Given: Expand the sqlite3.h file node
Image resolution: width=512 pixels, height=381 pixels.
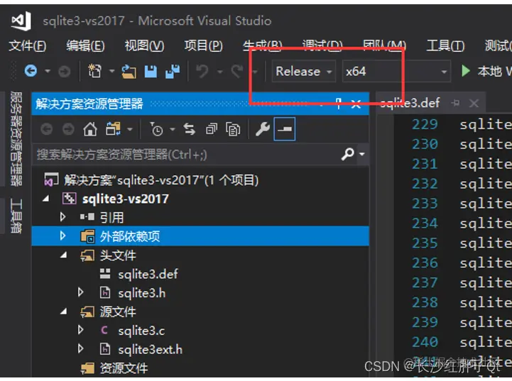Looking at the screenshot, I should [x=81, y=292].
